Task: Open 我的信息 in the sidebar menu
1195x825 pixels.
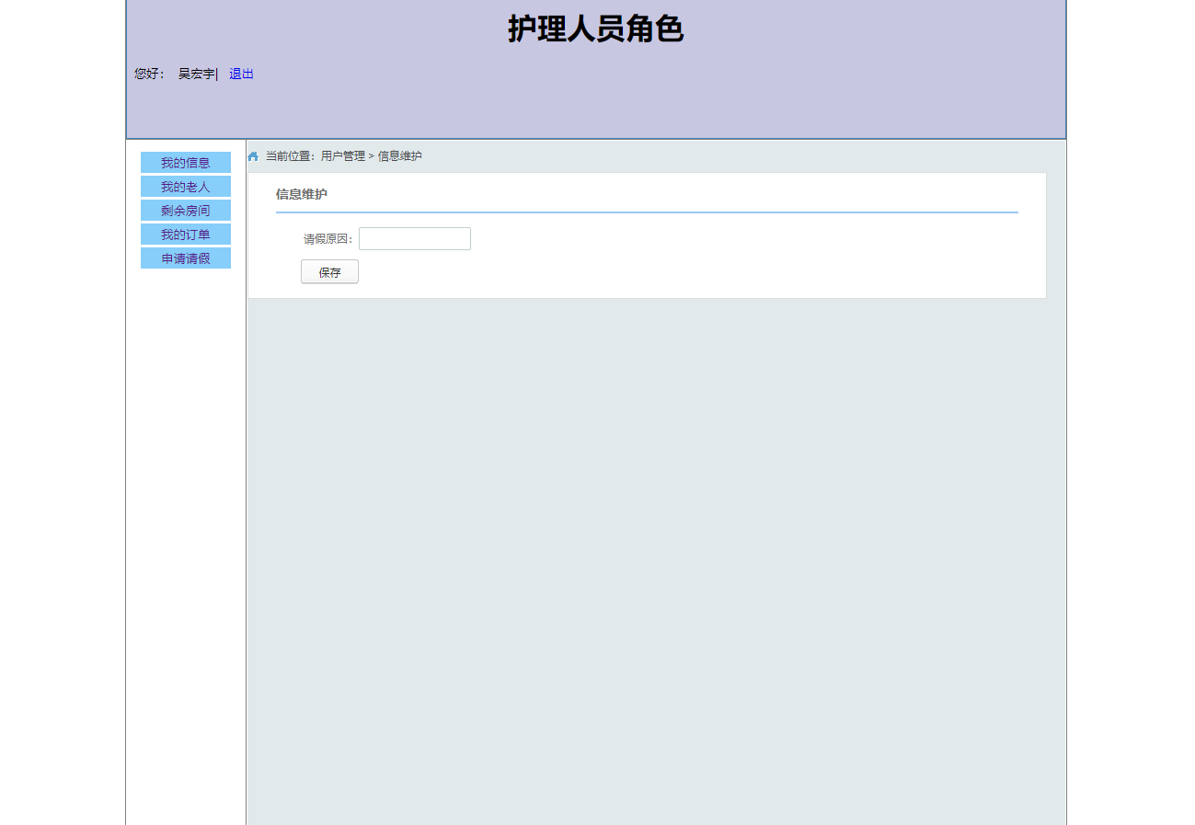Action: [185, 162]
